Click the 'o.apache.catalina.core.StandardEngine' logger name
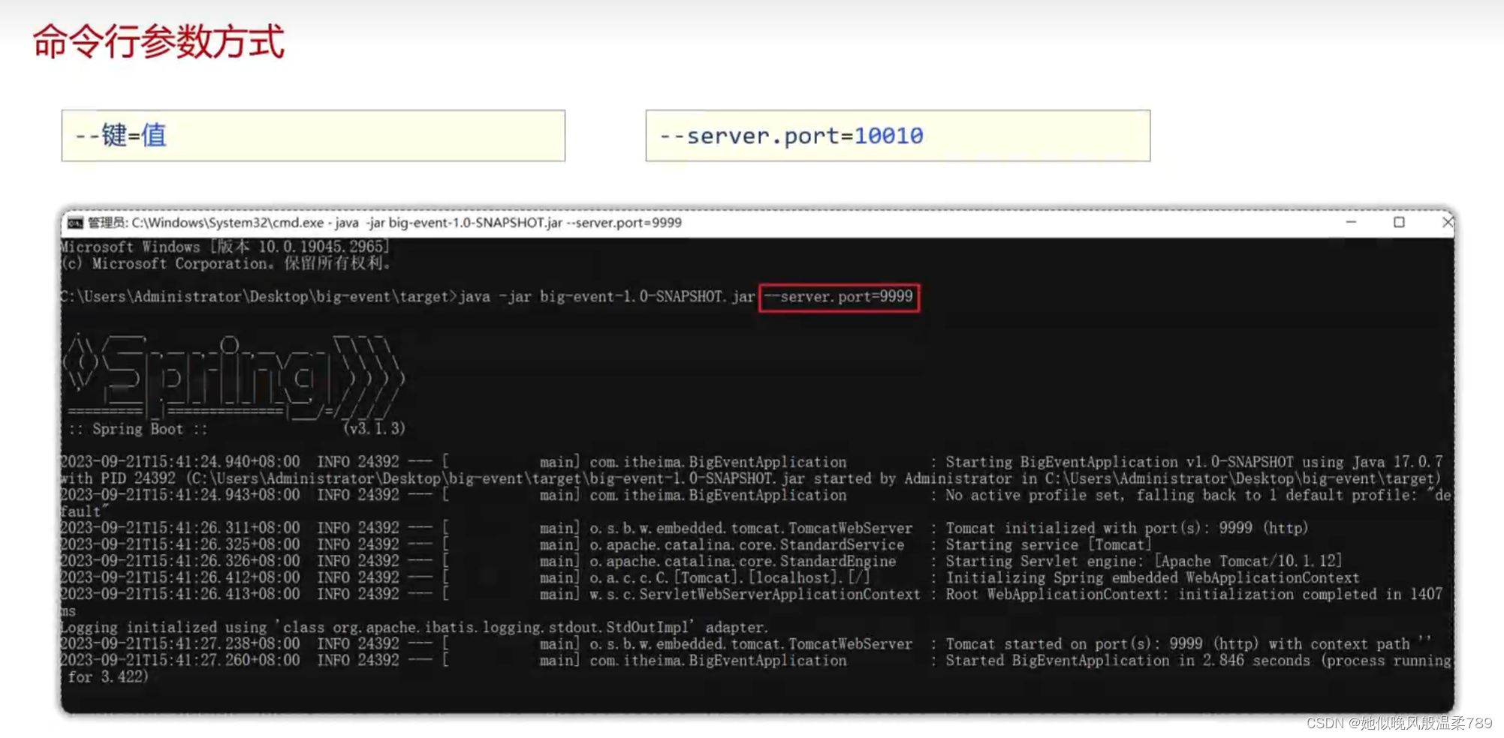Viewport: 1504px width, 738px height. [x=743, y=561]
